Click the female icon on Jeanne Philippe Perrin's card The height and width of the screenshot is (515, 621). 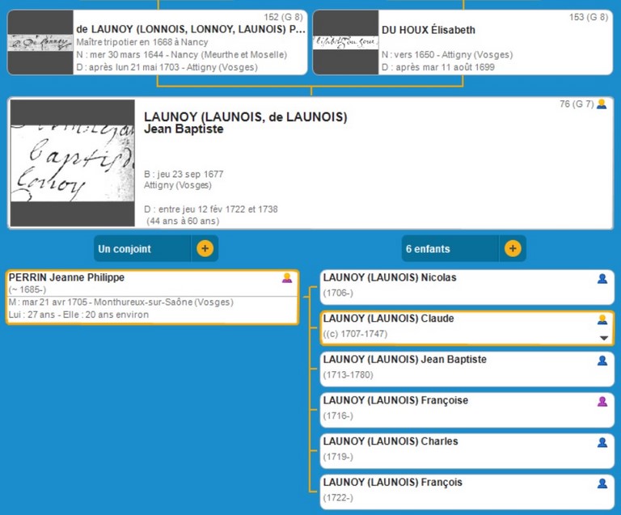coord(286,278)
